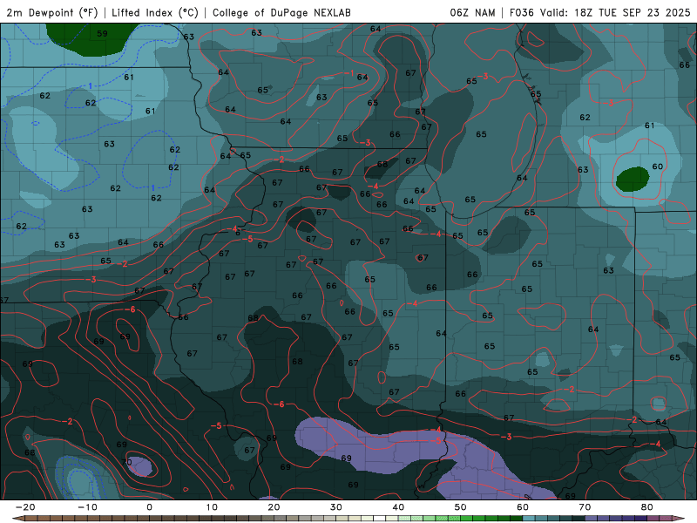Click the "2m Dewpoint (°F)" title text
The width and height of the screenshot is (697, 523).
pos(52,12)
